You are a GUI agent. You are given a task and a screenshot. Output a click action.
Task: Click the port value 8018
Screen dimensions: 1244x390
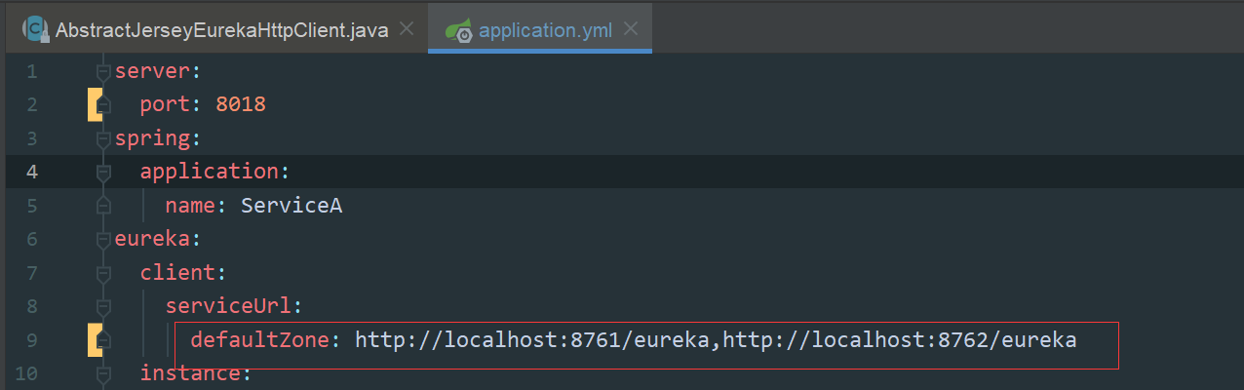click(x=241, y=104)
